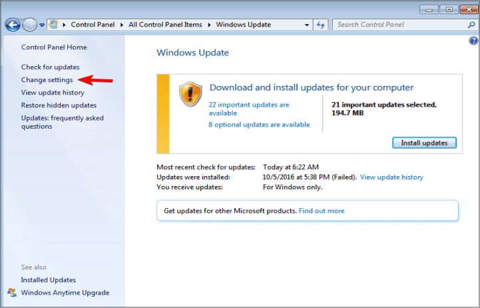Open the recent pages dropdown arrow
480x308 pixels.
tap(42, 25)
